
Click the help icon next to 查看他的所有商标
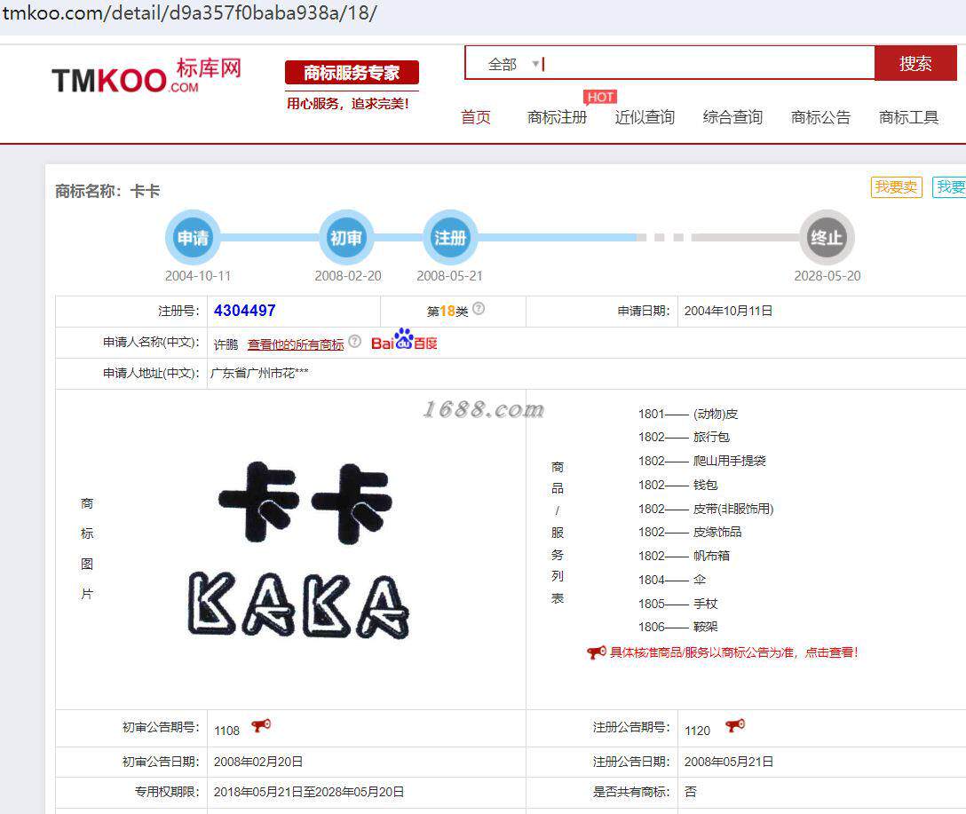355,341
